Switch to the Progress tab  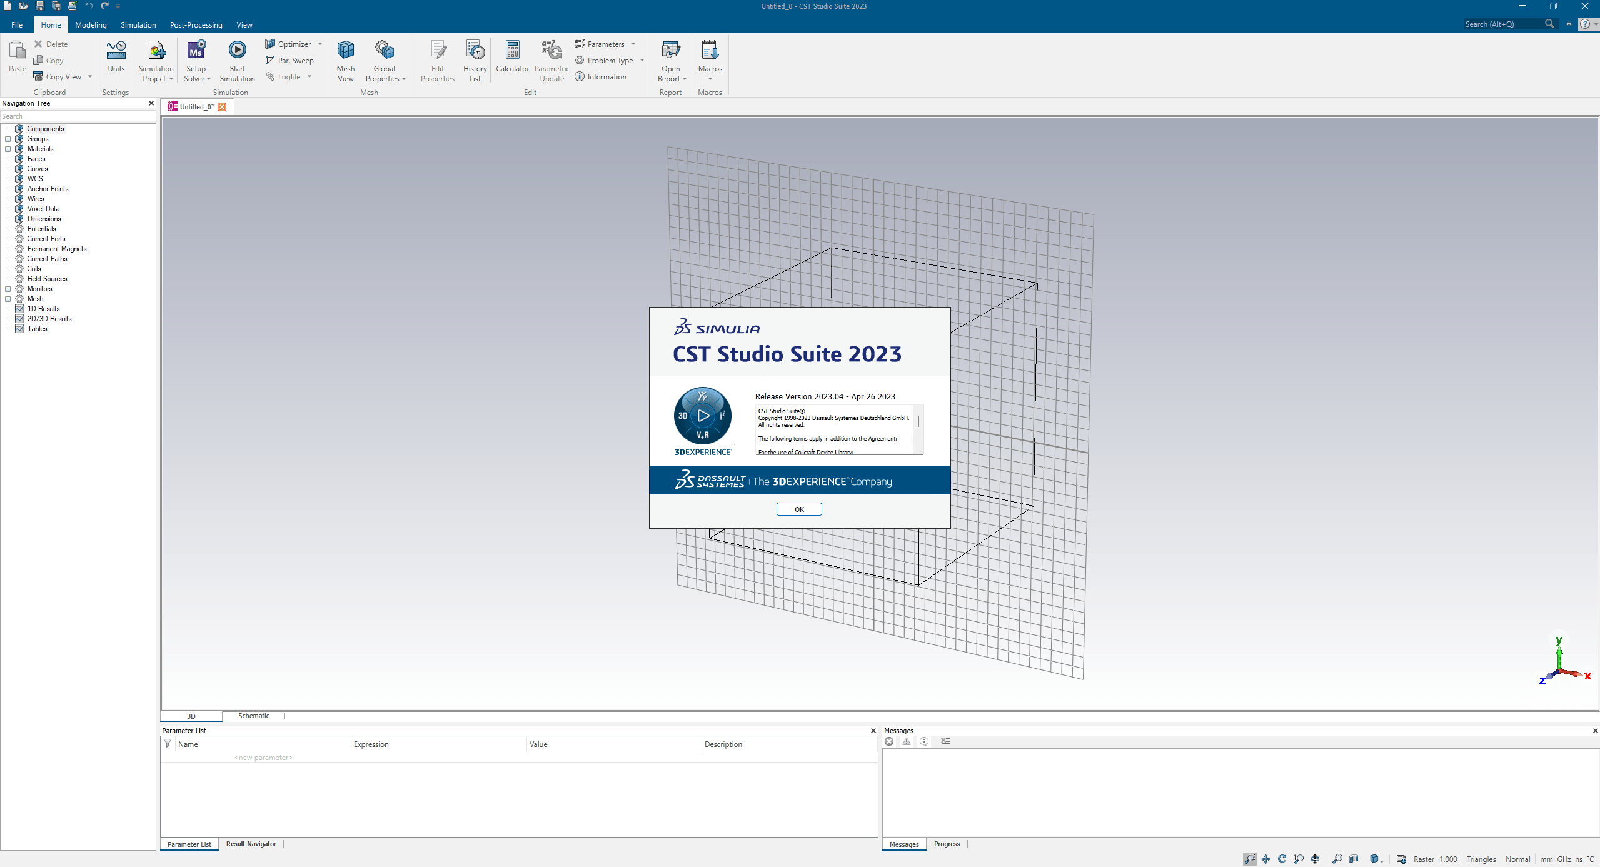coord(947,844)
